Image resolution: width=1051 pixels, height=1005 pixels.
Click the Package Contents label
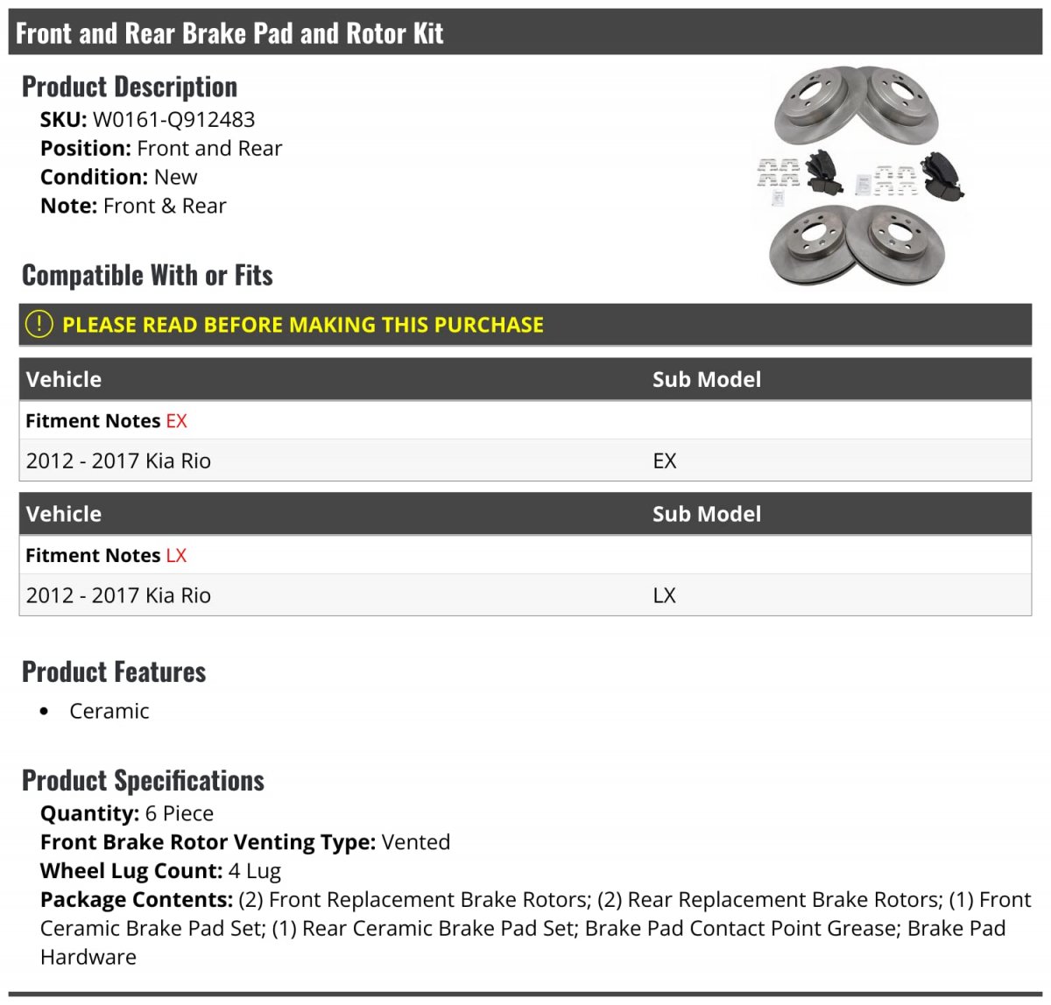[137, 900]
